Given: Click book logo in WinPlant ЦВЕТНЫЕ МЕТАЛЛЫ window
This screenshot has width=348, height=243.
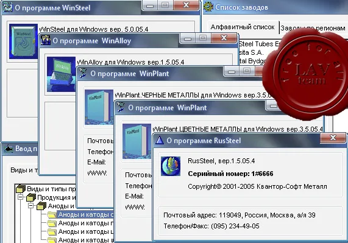Looking at the screenshot, I should pos(137,141).
